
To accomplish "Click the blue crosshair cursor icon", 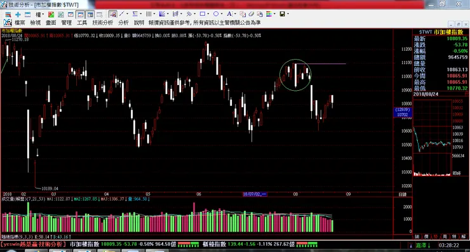I will (x=18, y=14).
